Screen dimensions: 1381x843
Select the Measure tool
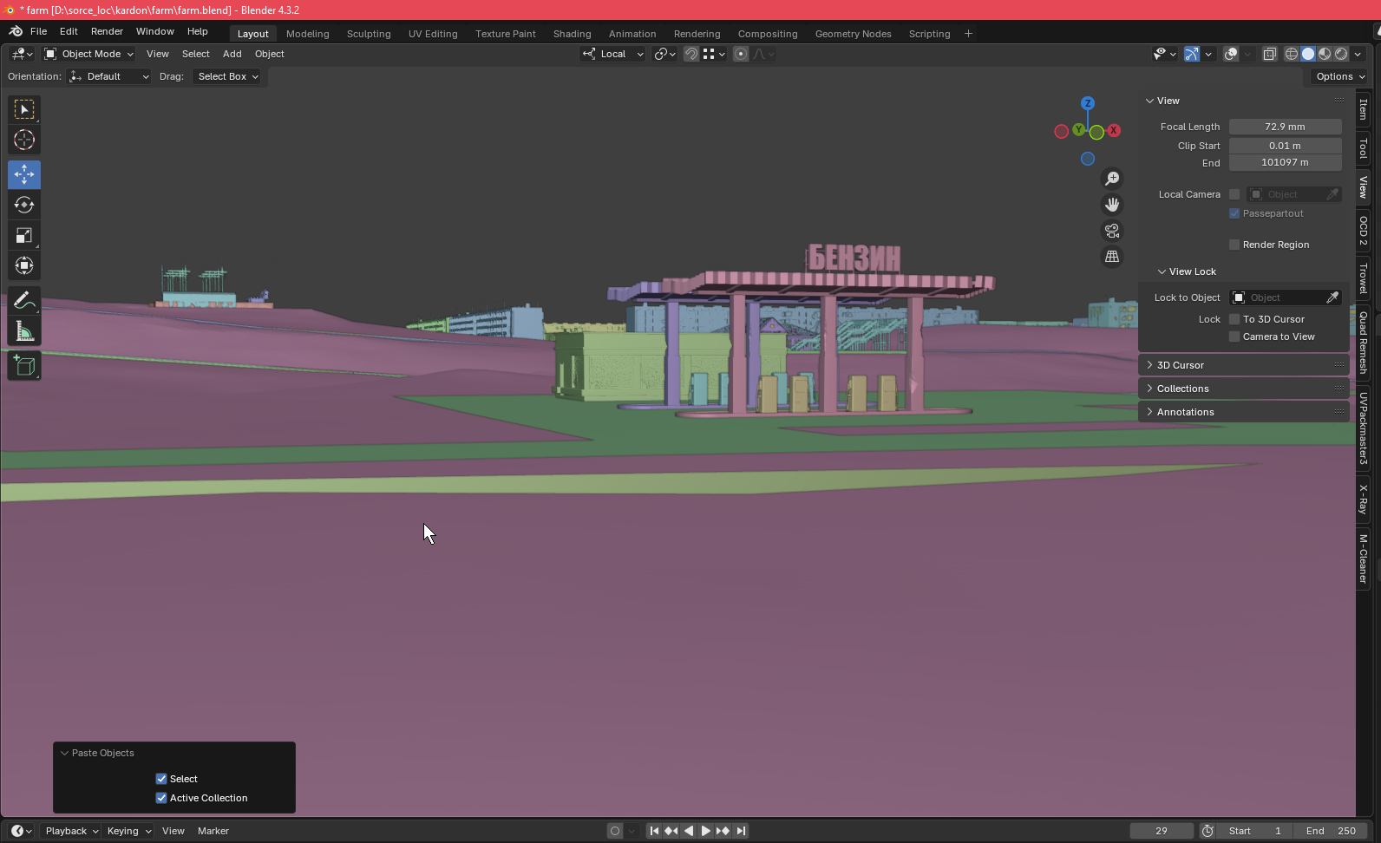[24, 332]
